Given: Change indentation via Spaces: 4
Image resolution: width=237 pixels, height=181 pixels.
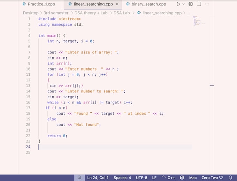Looking at the screenshot, I should (x=122, y=178).
